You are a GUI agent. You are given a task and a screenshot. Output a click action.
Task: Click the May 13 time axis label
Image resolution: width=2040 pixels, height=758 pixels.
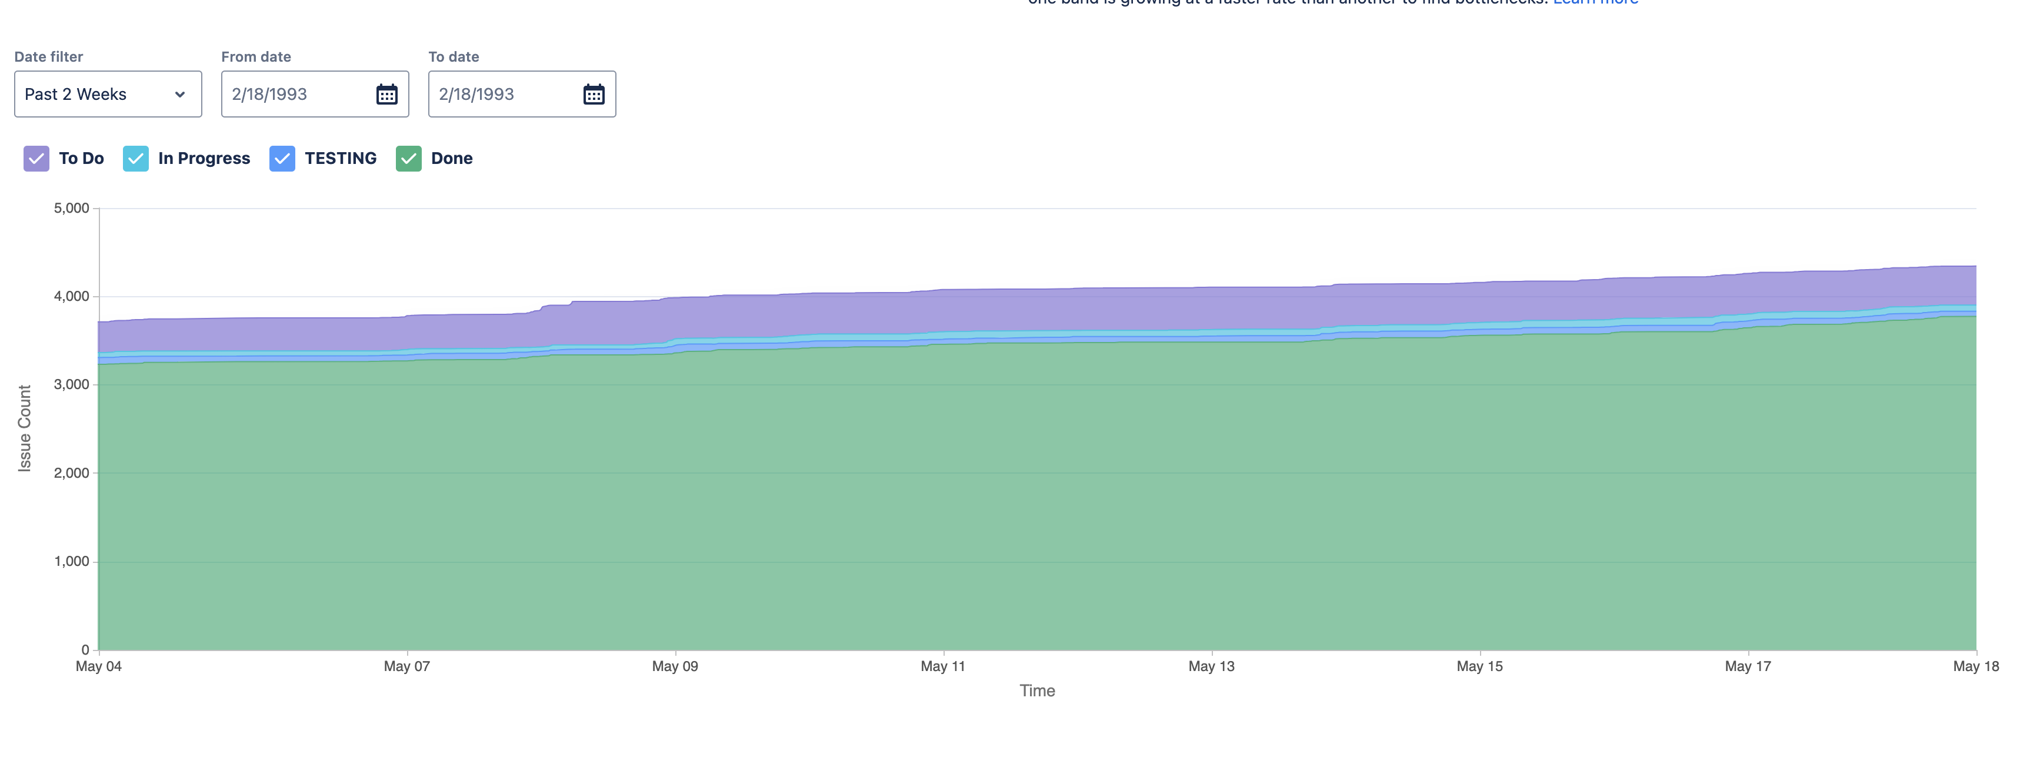tap(1211, 666)
